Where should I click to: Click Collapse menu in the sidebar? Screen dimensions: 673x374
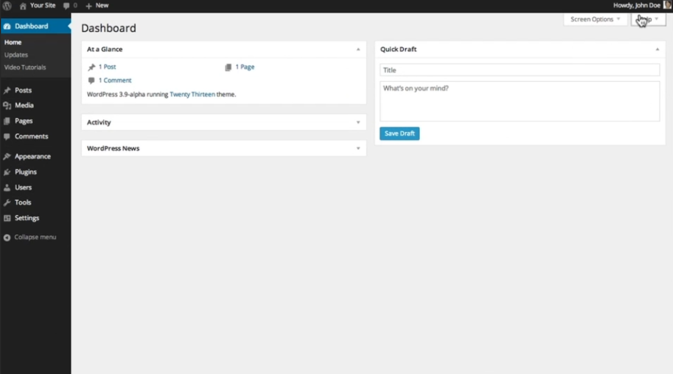(x=35, y=238)
